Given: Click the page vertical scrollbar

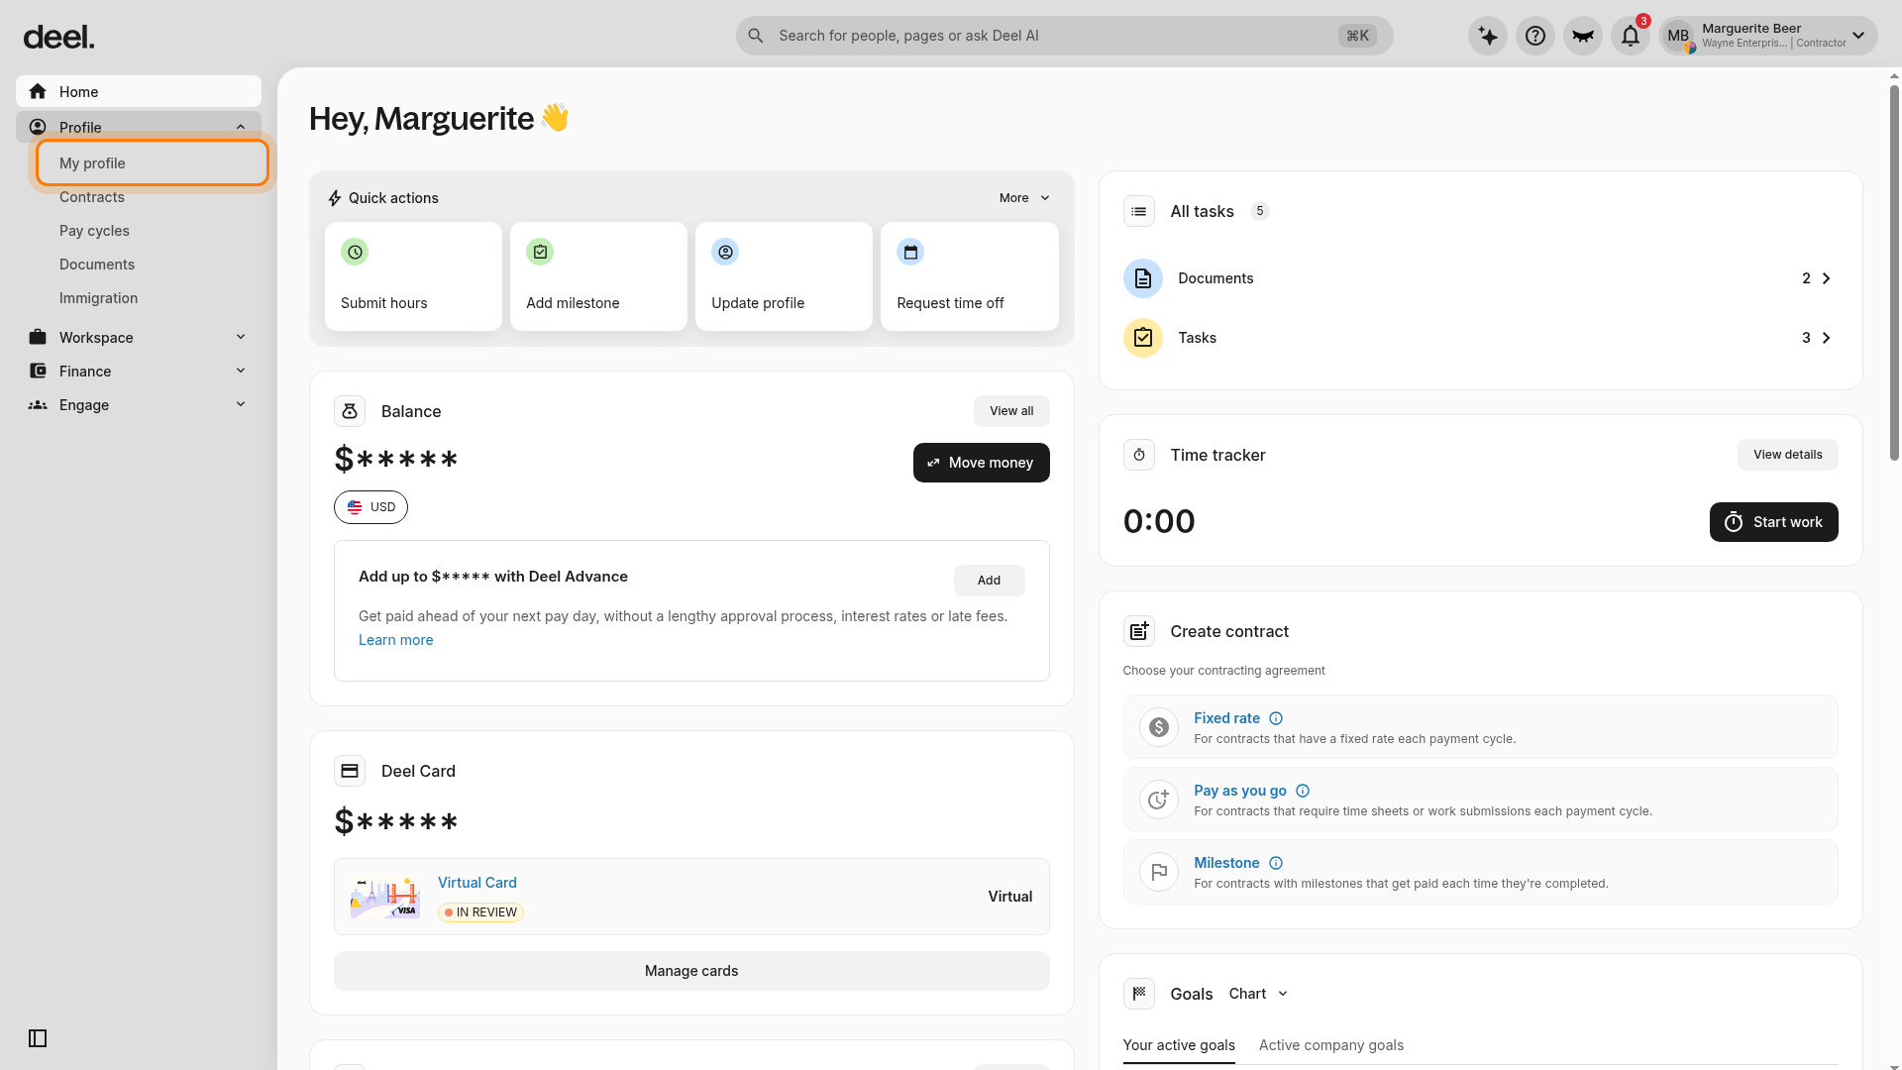Looking at the screenshot, I should click(x=1894, y=272).
